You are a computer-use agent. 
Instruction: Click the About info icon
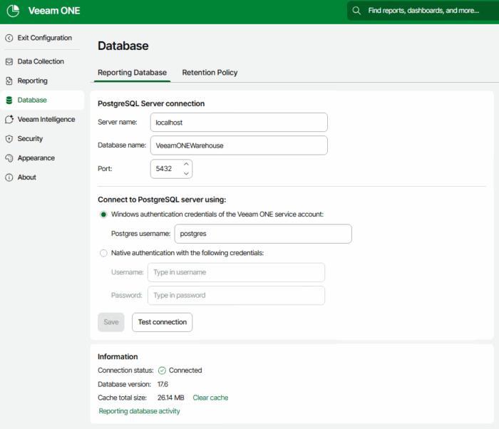click(9, 177)
